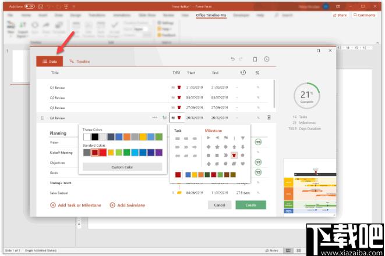The image size is (385, 256).
Task: Choose the heart milestone shape
Action: [242, 164]
